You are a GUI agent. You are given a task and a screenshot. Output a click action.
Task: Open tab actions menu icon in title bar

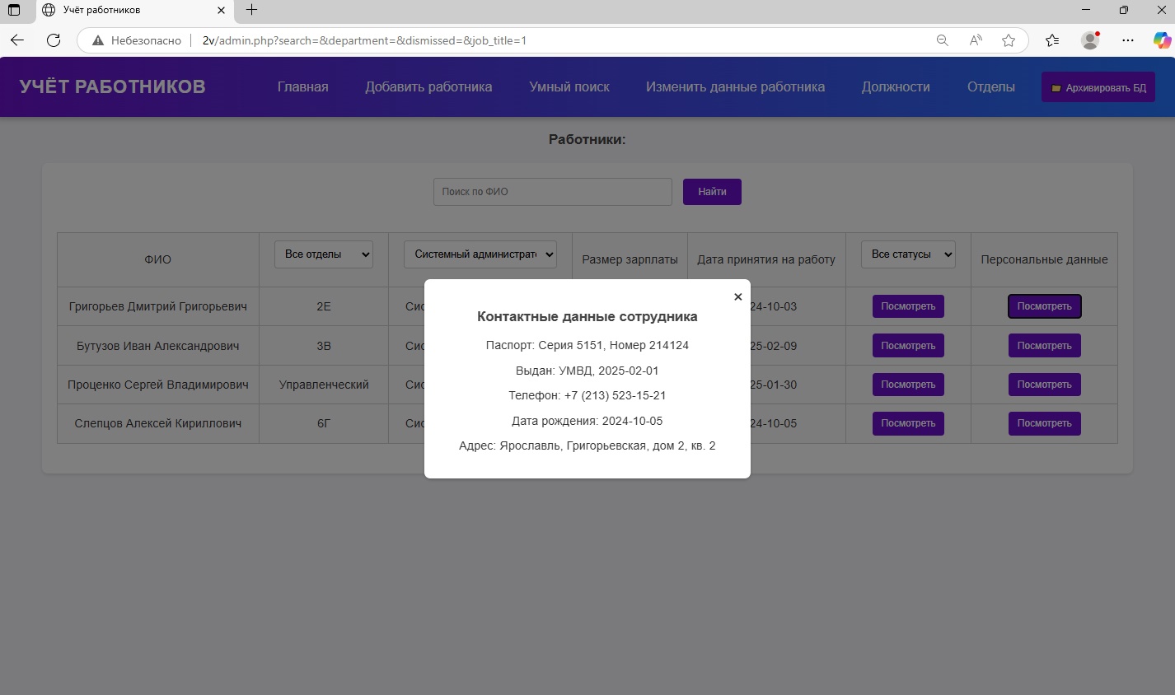(x=14, y=10)
